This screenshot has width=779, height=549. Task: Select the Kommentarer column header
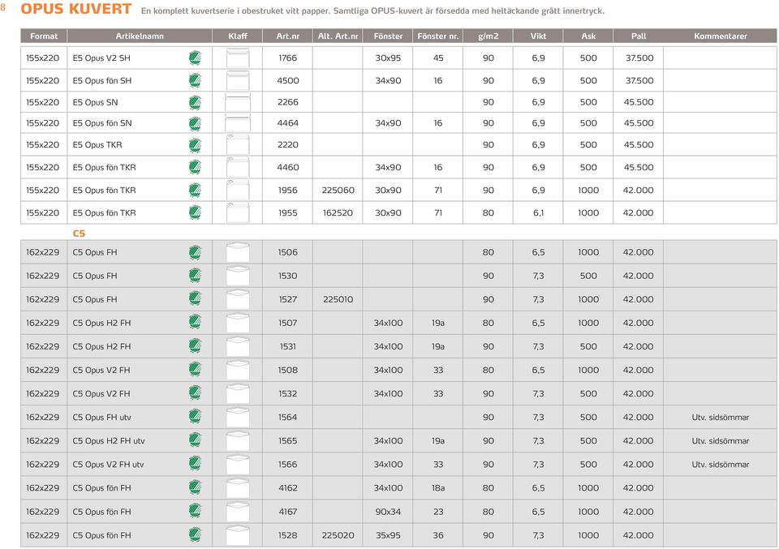[x=721, y=36]
